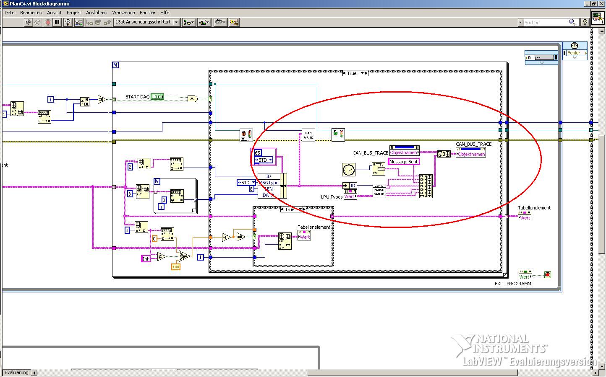Open the Reorder dropdown
606x377 pixels.
point(220,22)
